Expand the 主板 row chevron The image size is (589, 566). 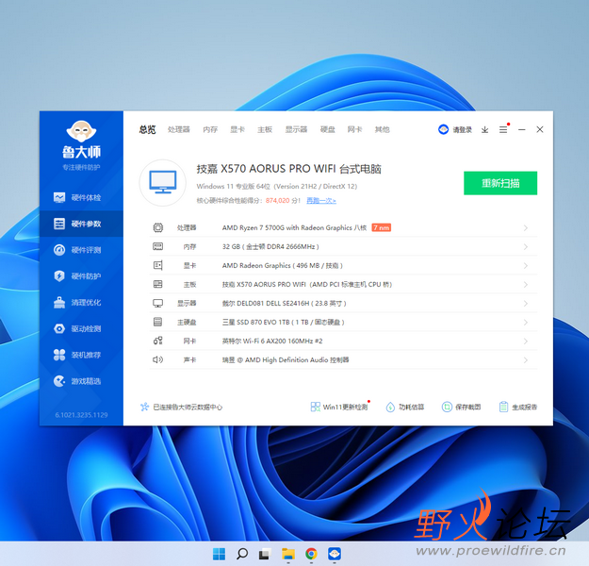(x=526, y=285)
